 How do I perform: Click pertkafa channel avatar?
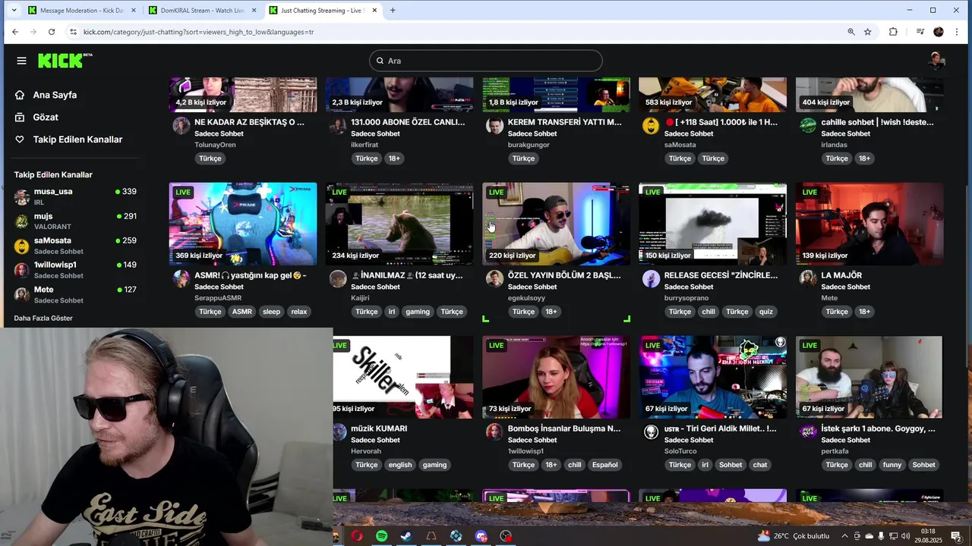pos(808,432)
